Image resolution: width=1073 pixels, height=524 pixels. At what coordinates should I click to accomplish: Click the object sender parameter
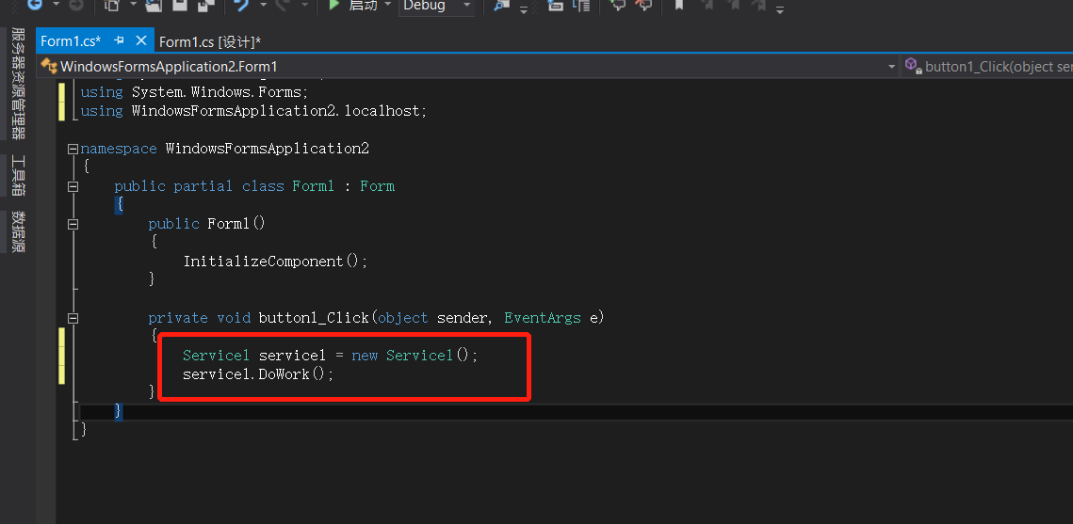[x=432, y=318]
